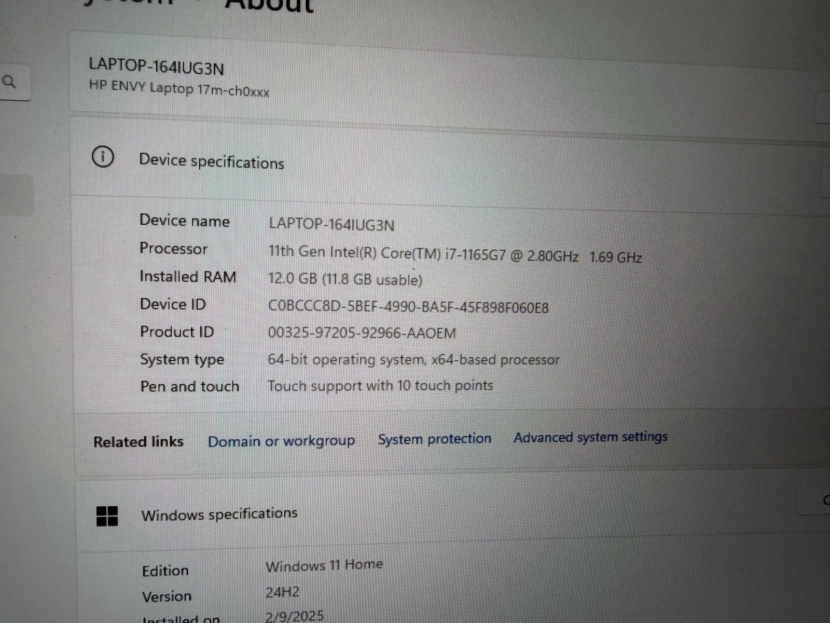The height and width of the screenshot is (623, 830).
Task: Click the Pen and touch label
Action: (x=190, y=387)
